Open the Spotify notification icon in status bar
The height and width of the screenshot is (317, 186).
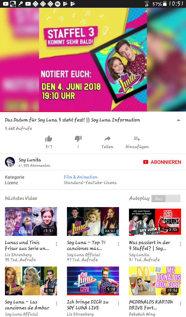pos(58,4)
